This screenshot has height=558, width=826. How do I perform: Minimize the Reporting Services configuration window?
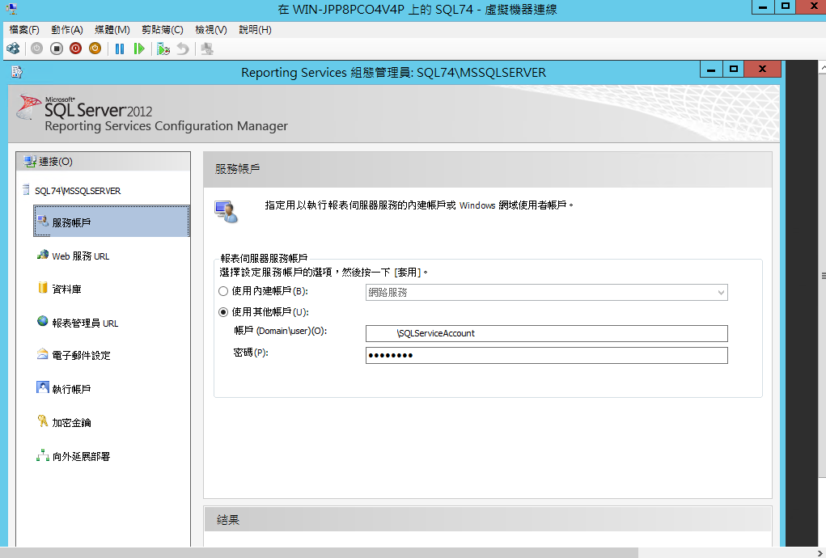pyautogui.click(x=711, y=69)
